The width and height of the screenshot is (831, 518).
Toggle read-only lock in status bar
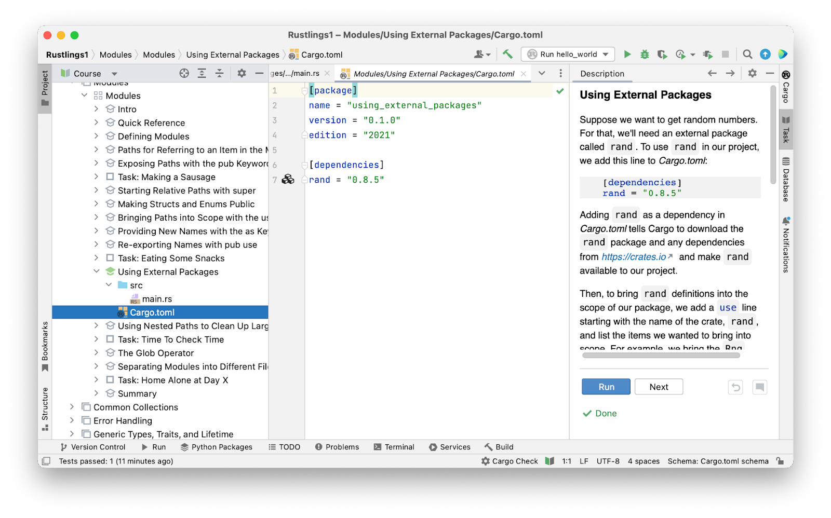pyautogui.click(x=780, y=461)
